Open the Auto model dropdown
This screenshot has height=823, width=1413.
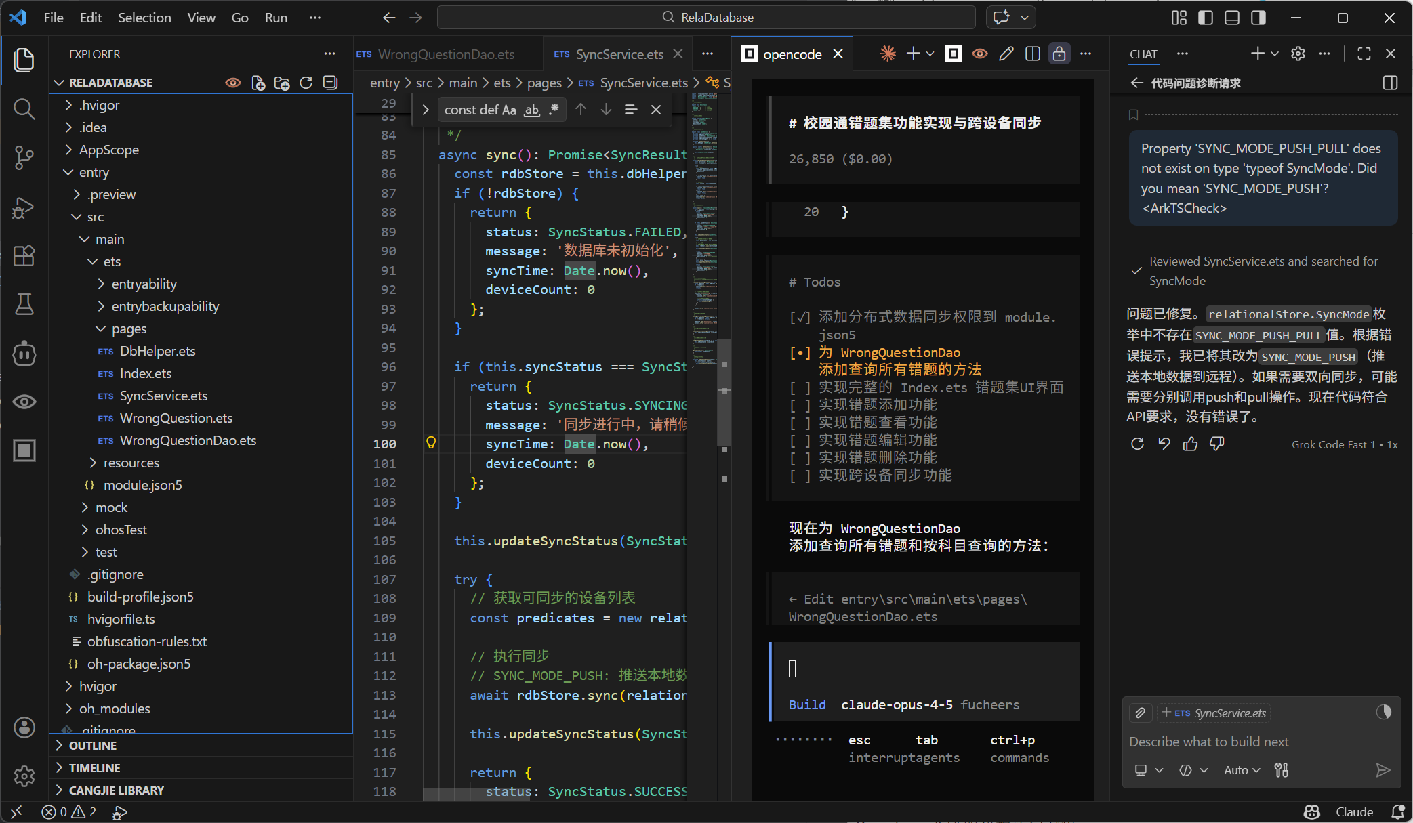[1242, 770]
